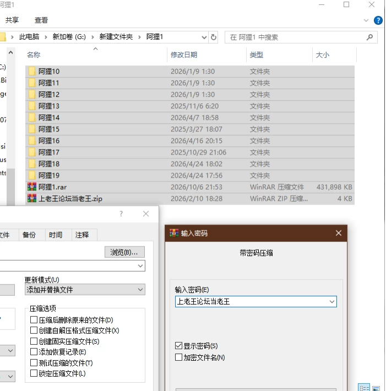
Task: Click the 阿狸16 folder icon
Action: click(x=32, y=141)
